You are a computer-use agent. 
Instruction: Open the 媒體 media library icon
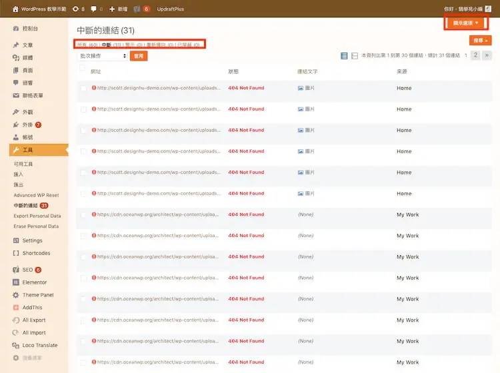click(15, 58)
